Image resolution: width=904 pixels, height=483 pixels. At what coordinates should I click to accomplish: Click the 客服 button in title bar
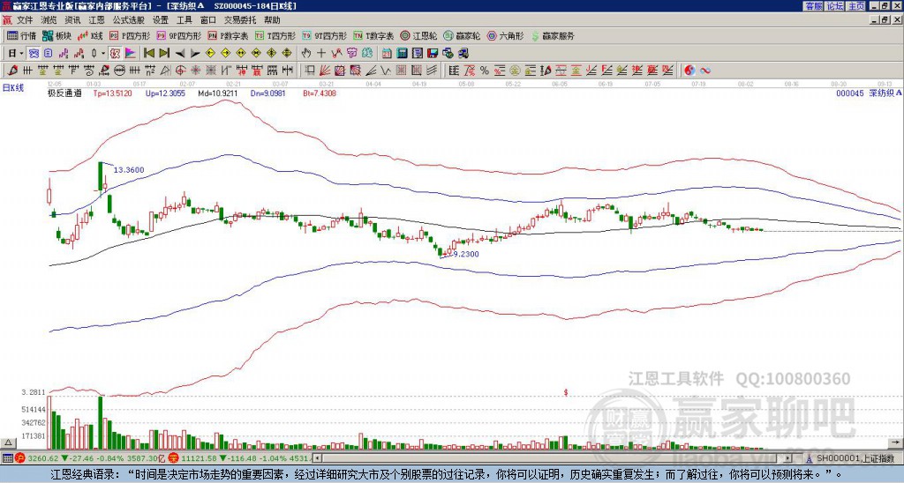pyautogui.click(x=813, y=6)
